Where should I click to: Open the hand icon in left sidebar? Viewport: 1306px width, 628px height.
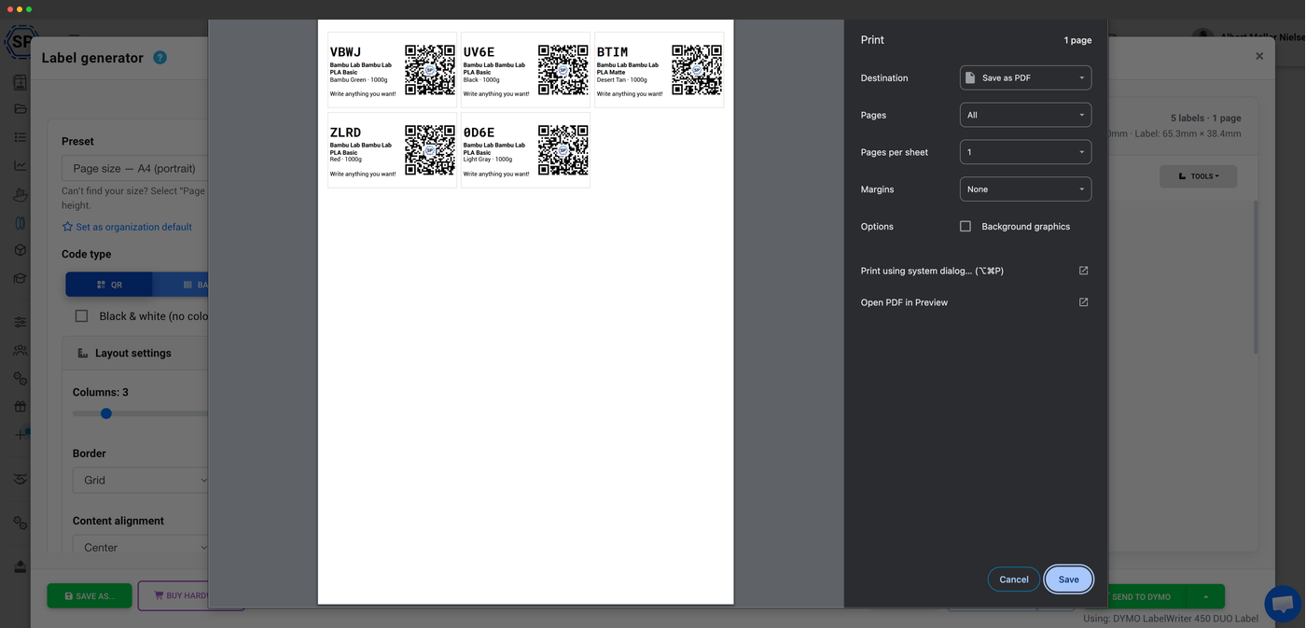21,195
